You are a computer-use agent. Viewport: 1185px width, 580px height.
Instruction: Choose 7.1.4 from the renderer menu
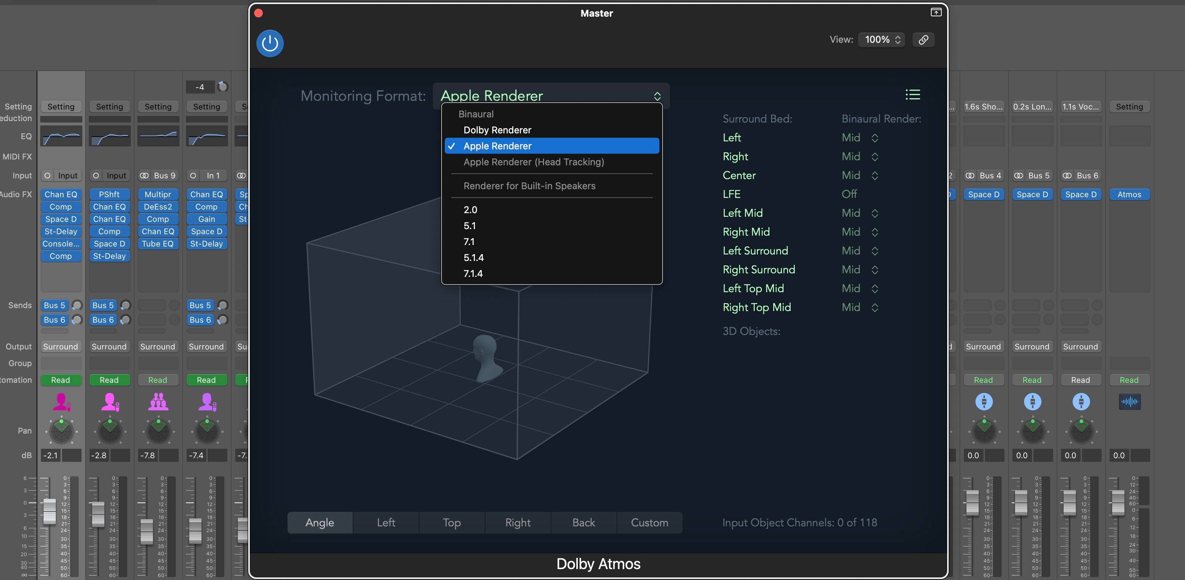473,273
